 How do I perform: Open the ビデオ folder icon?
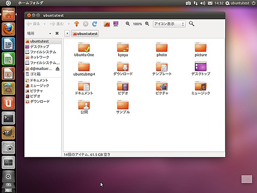point(123,88)
